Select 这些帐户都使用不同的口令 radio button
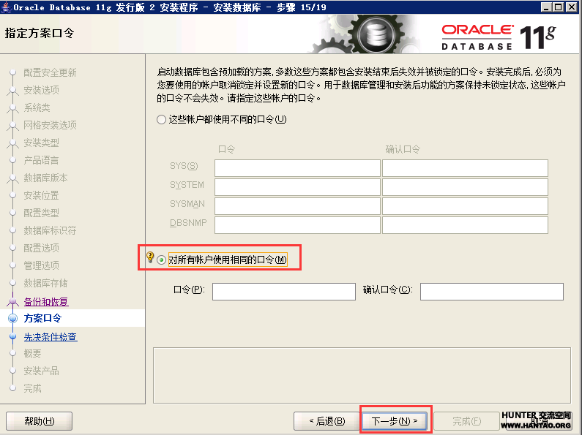 161,119
